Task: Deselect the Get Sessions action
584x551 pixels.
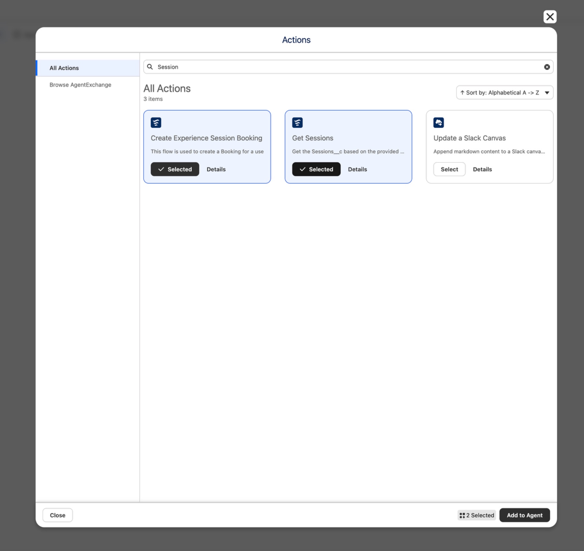Action: (x=316, y=169)
